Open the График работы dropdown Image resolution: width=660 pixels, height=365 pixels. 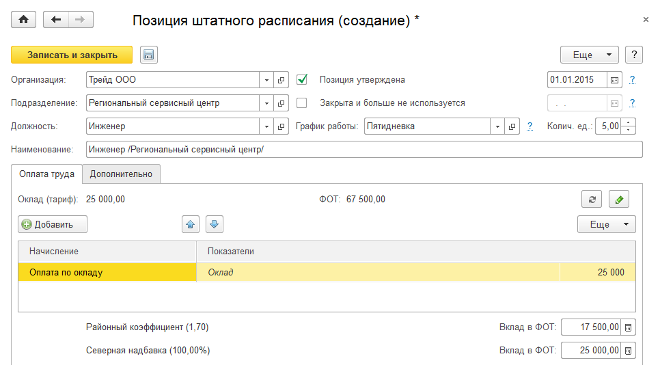click(497, 126)
